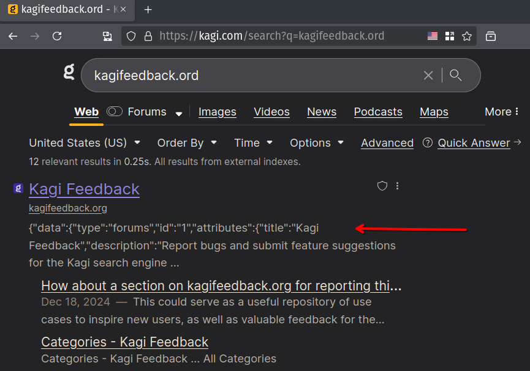Click into the kagifeedback.ord search field
The image size is (530, 371).
click(x=245, y=75)
